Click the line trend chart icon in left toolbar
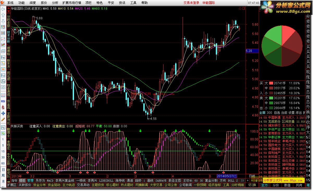The width and height of the screenshot is (313, 191). pyautogui.click(x=3, y=39)
